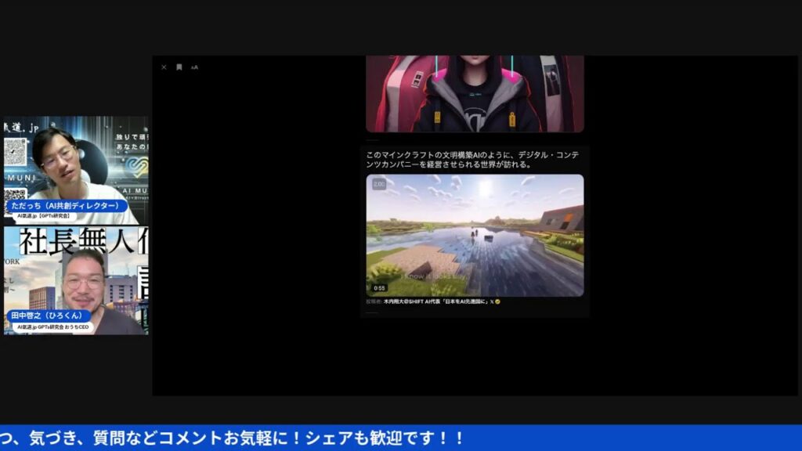The width and height of the screenshot is (802, 451).
Task: Open the aA text size control
Action: tap(194, 67)
